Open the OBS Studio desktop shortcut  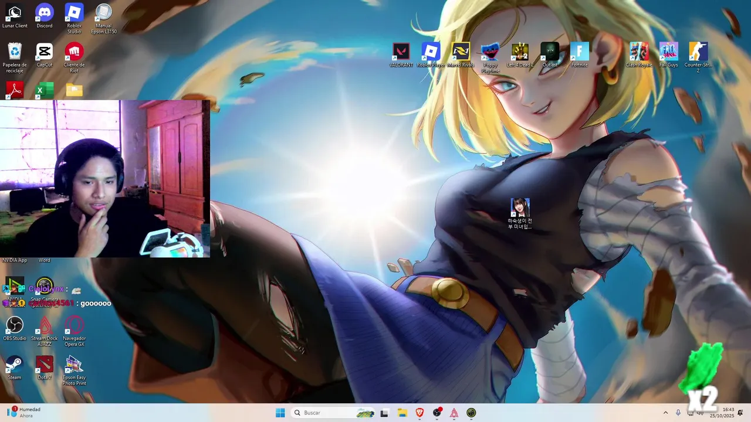(x=15, y=328)
